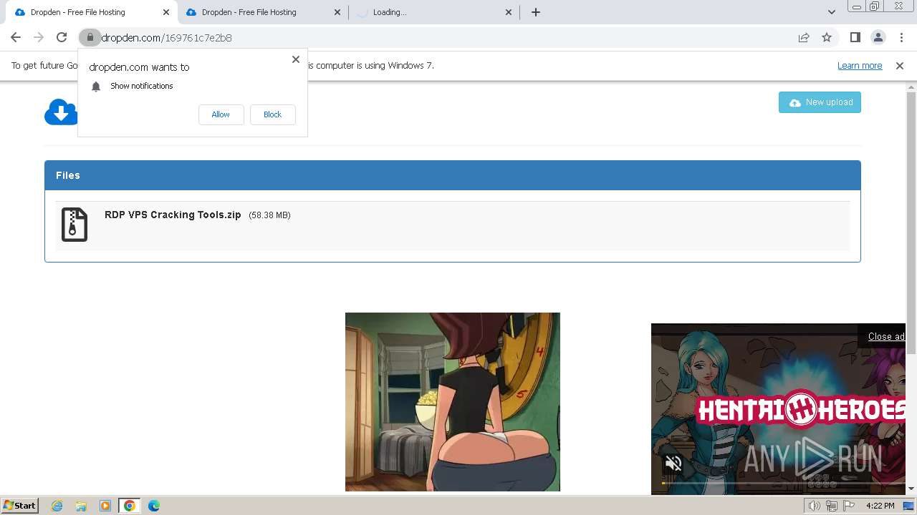Open Action Center flag icon

click(849, 506)
